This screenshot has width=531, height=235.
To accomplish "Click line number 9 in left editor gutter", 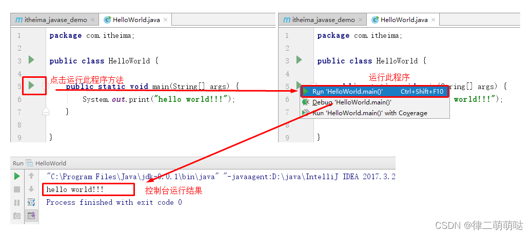I will pyautogui.click(x=19, y=138).
